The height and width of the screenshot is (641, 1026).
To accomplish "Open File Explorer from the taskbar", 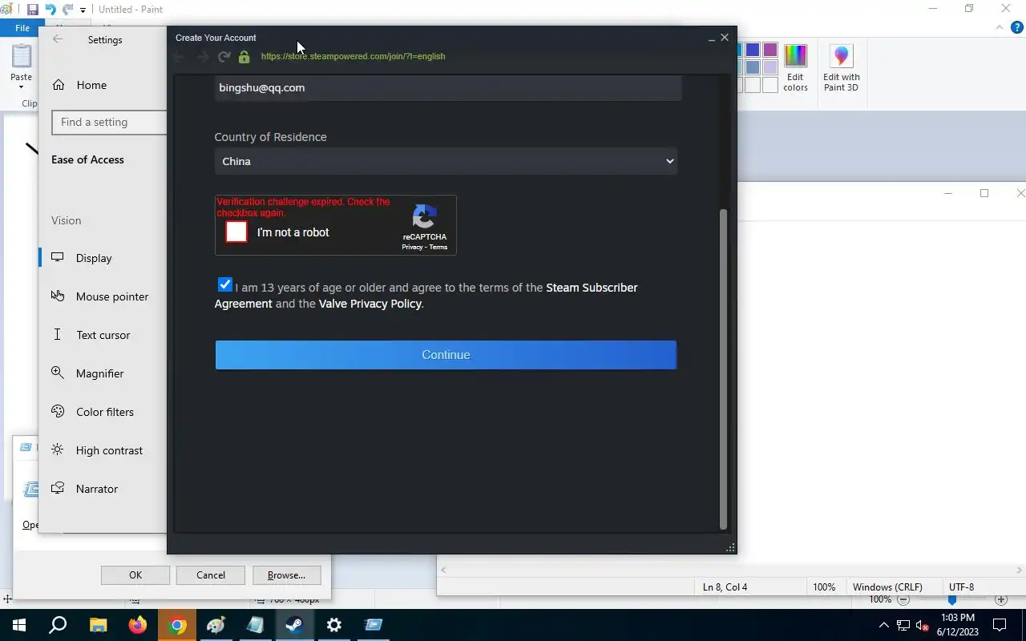I will tap(98, 625).
